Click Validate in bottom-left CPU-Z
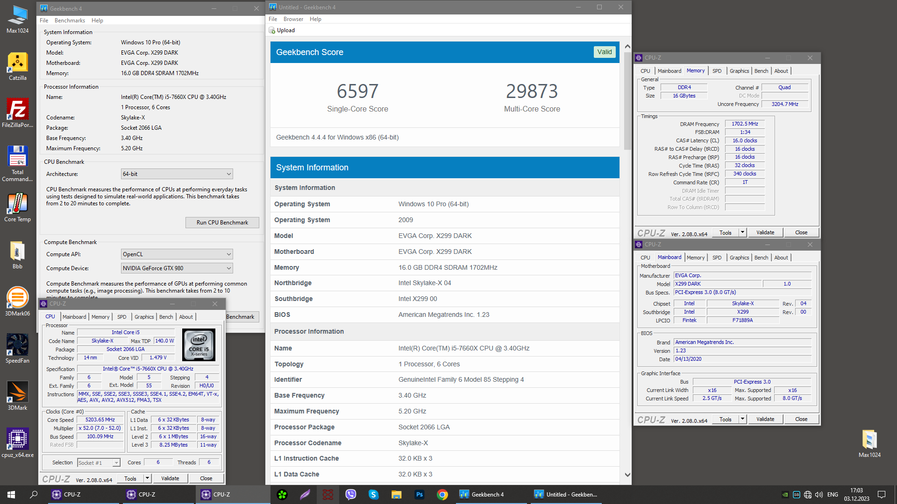The width and height of the screenshot is (897, 504). click(170, 478)
